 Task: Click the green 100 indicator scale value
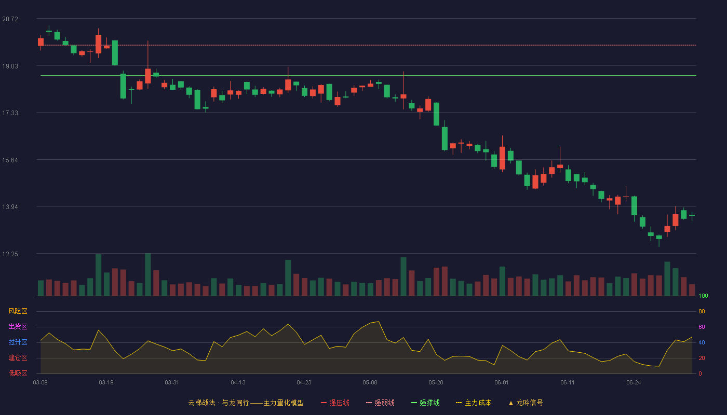(x=703, y=296)
